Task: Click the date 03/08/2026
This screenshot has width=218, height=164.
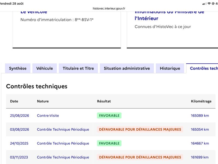Action: pyautogui.click(x=19, y=130)
